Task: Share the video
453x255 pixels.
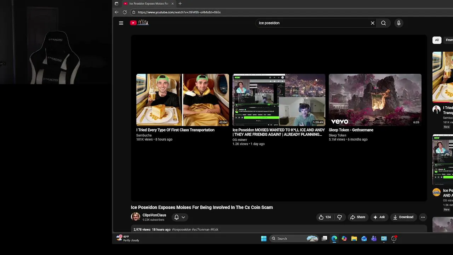Action: pyautogui.click(x=357, y=217)
